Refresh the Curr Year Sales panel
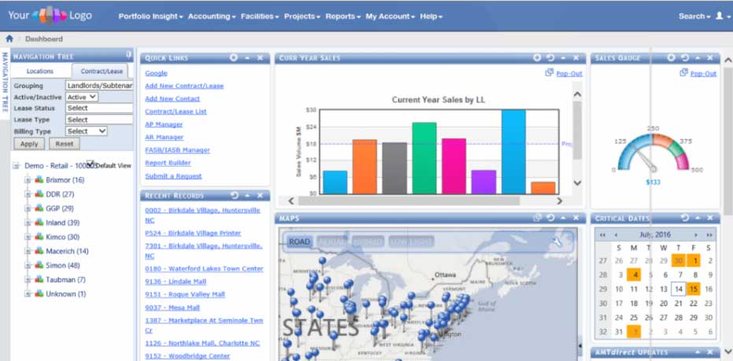The image size is (733, 361). click(x=550, y=57)
